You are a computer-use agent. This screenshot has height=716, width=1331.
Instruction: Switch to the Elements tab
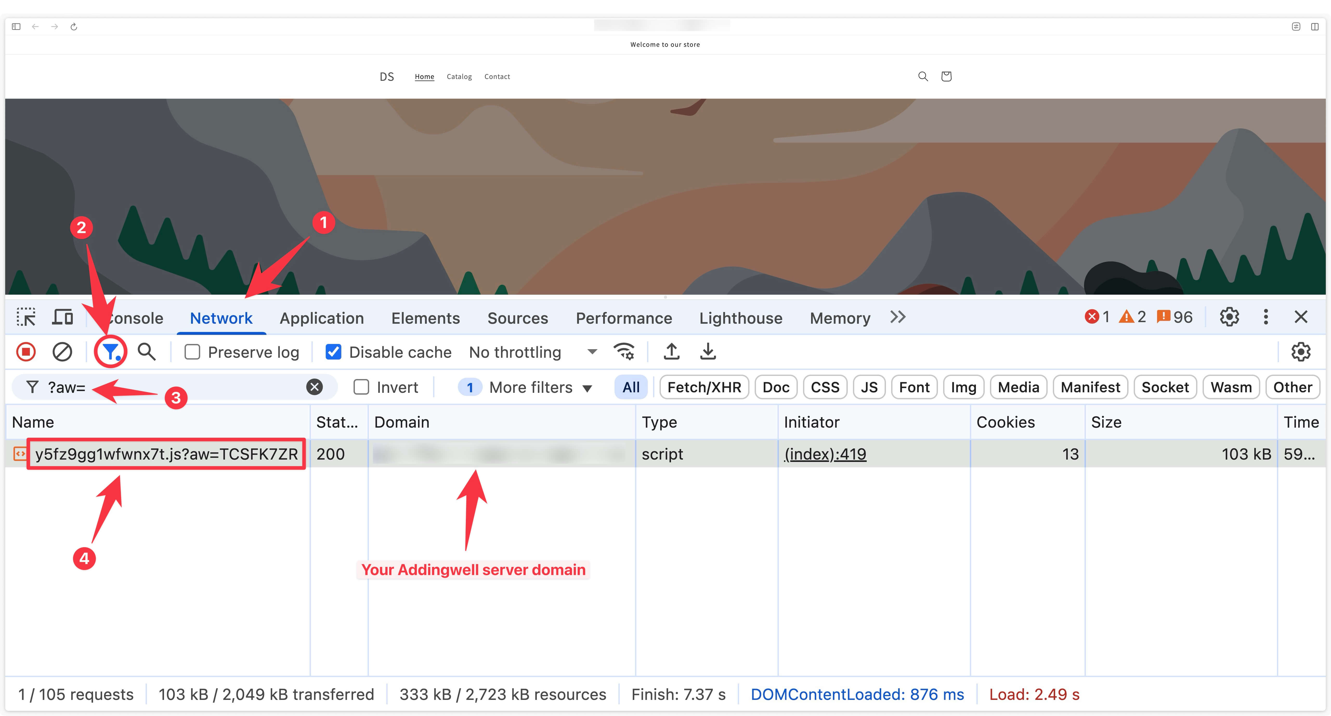(425, 318)
